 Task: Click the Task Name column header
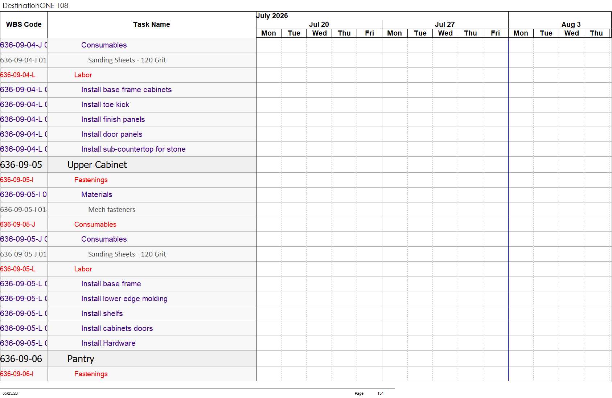[152, 25]
